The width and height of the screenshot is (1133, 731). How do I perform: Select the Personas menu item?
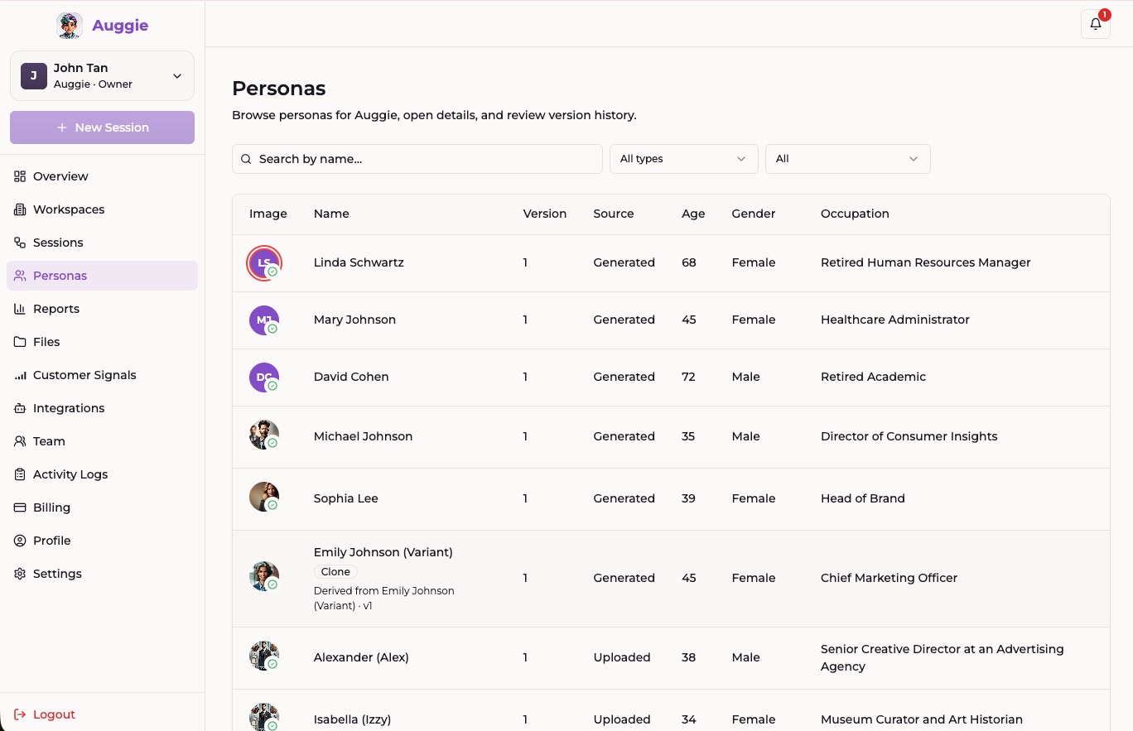click(x=102, y=276)
